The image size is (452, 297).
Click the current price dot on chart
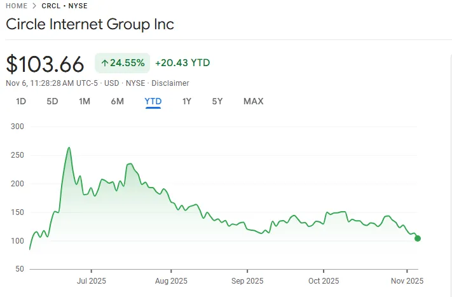pyautogui.click(x=418, y=238)
